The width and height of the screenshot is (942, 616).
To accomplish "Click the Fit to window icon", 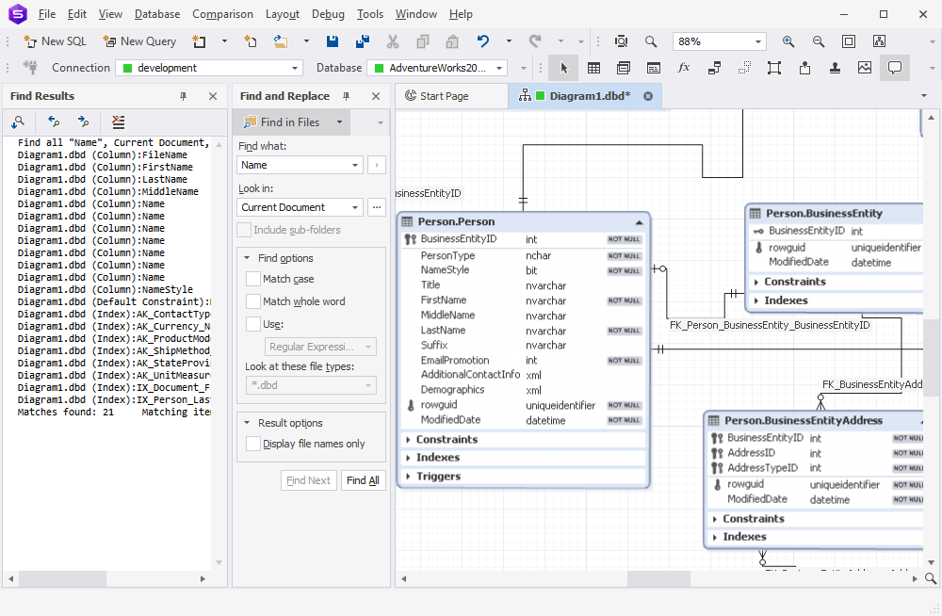I will click(x=849, y=41).
